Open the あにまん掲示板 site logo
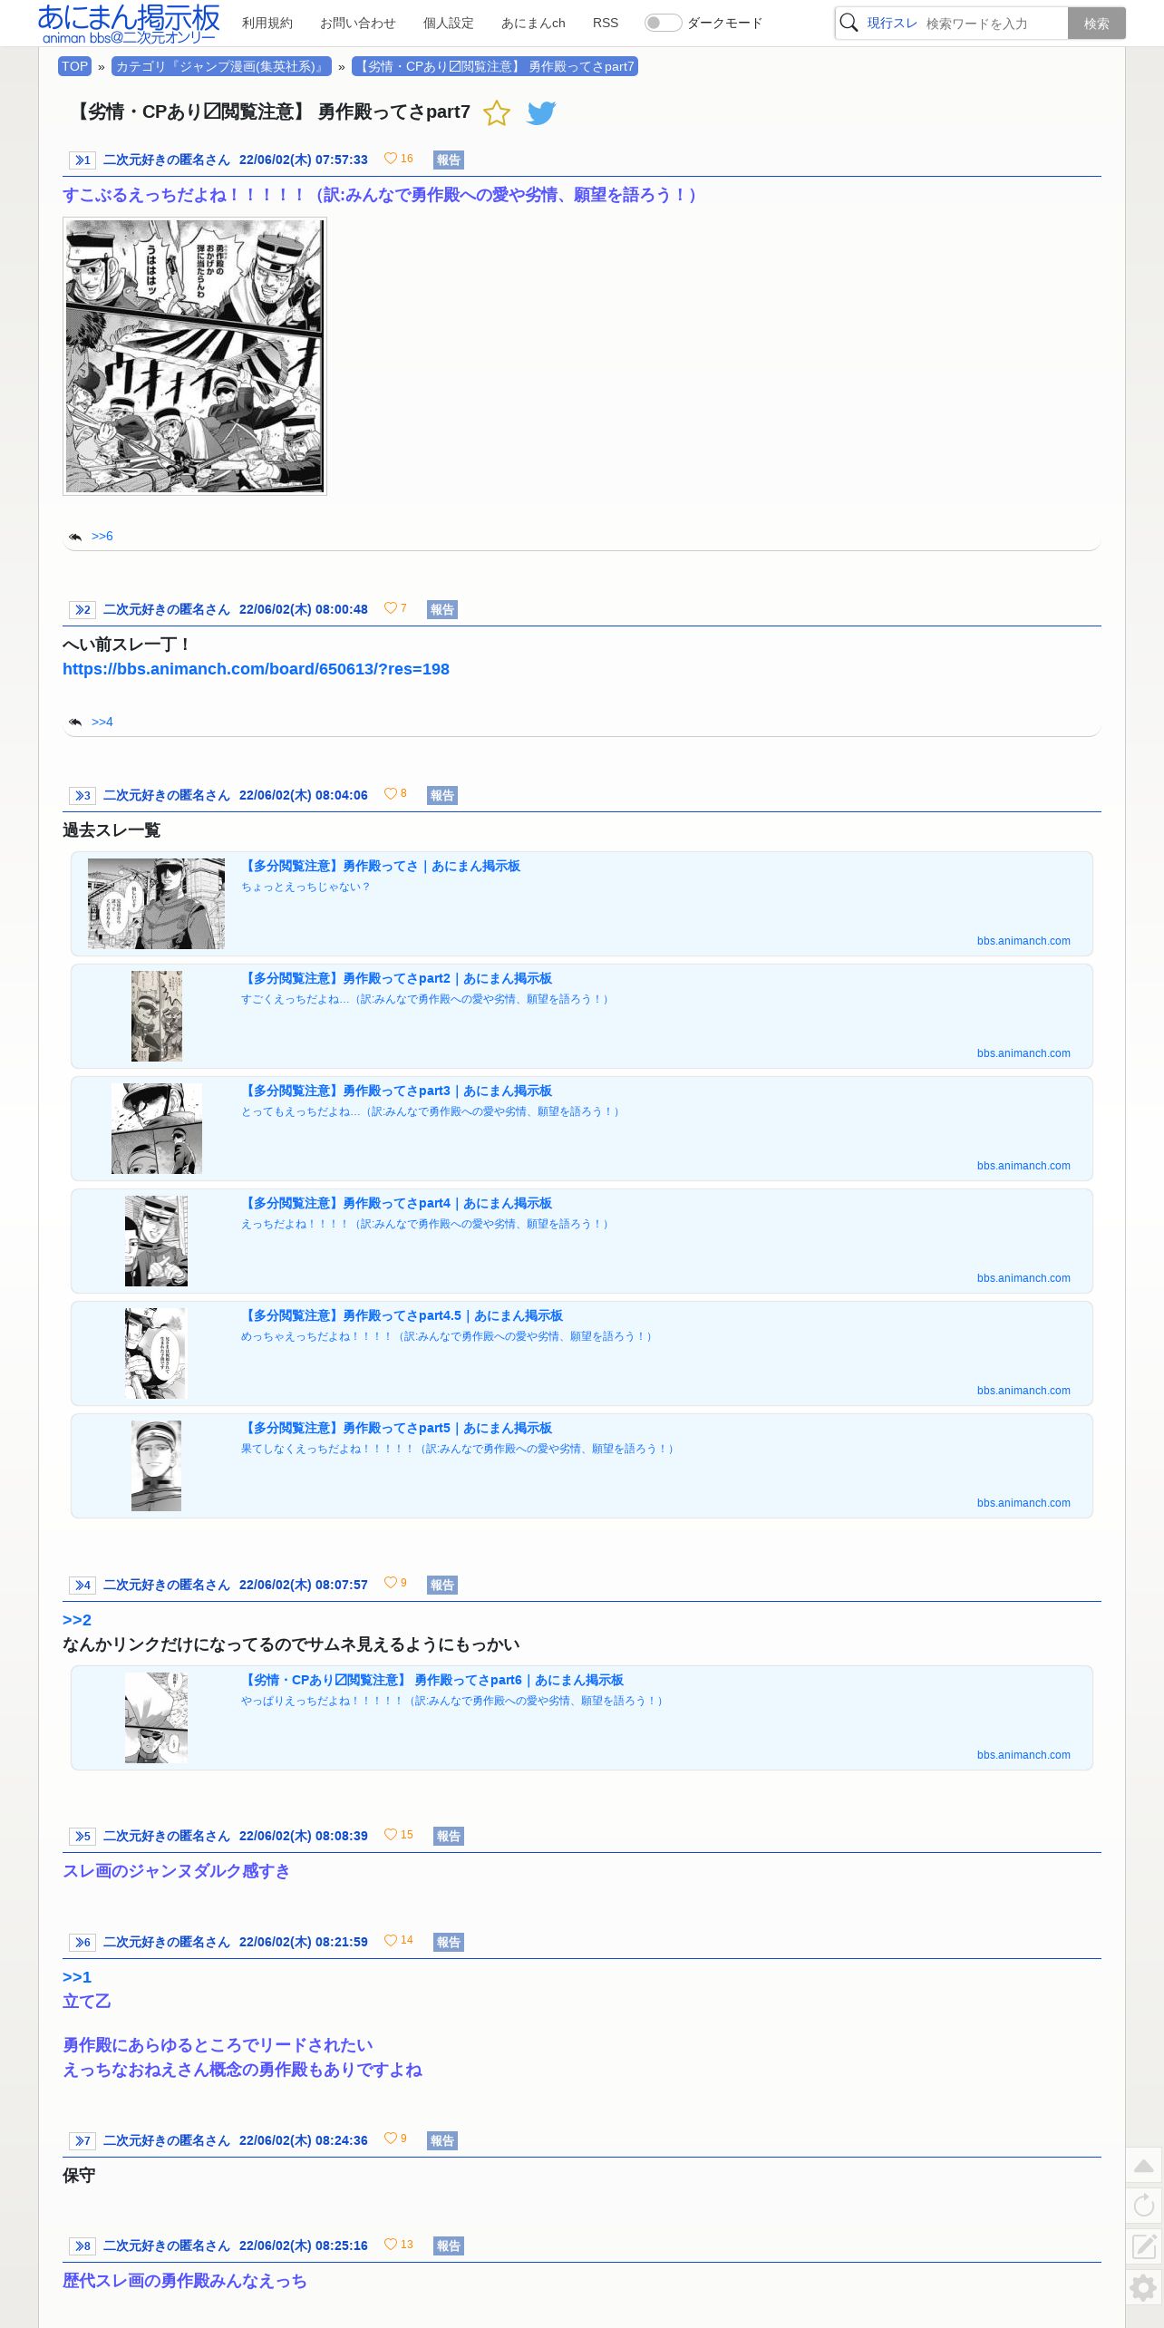This screenshot has height=2328, width=1164. coord(129,24)
